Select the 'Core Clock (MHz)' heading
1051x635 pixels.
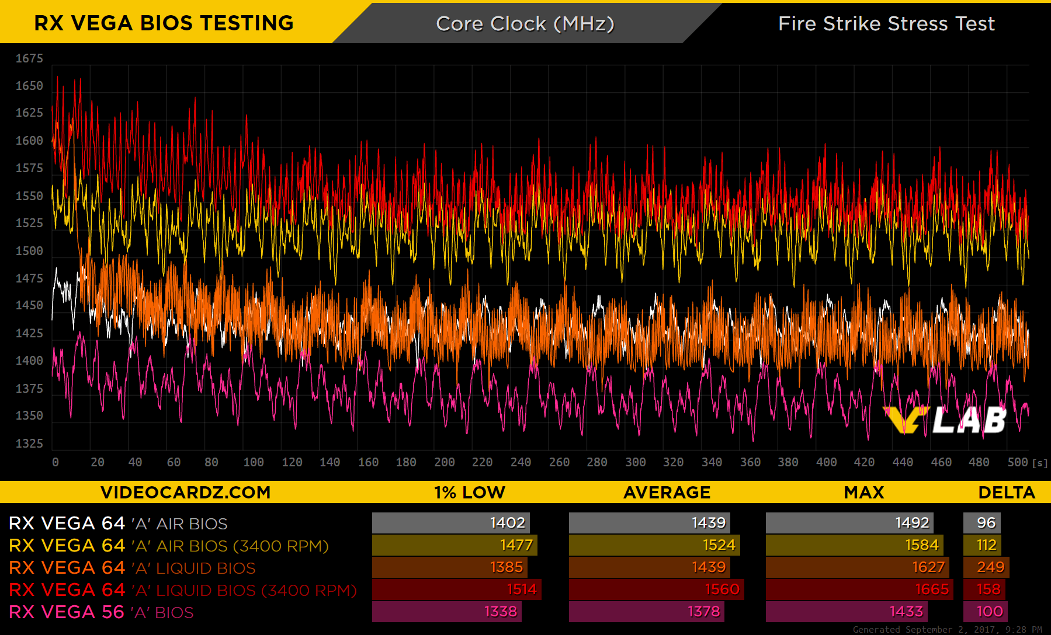tap(525, 24)
